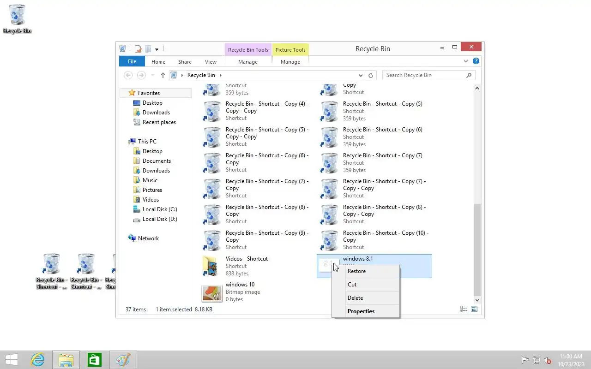
Task: Open Pictures folder in the sidebar
Action: point(152,190)
